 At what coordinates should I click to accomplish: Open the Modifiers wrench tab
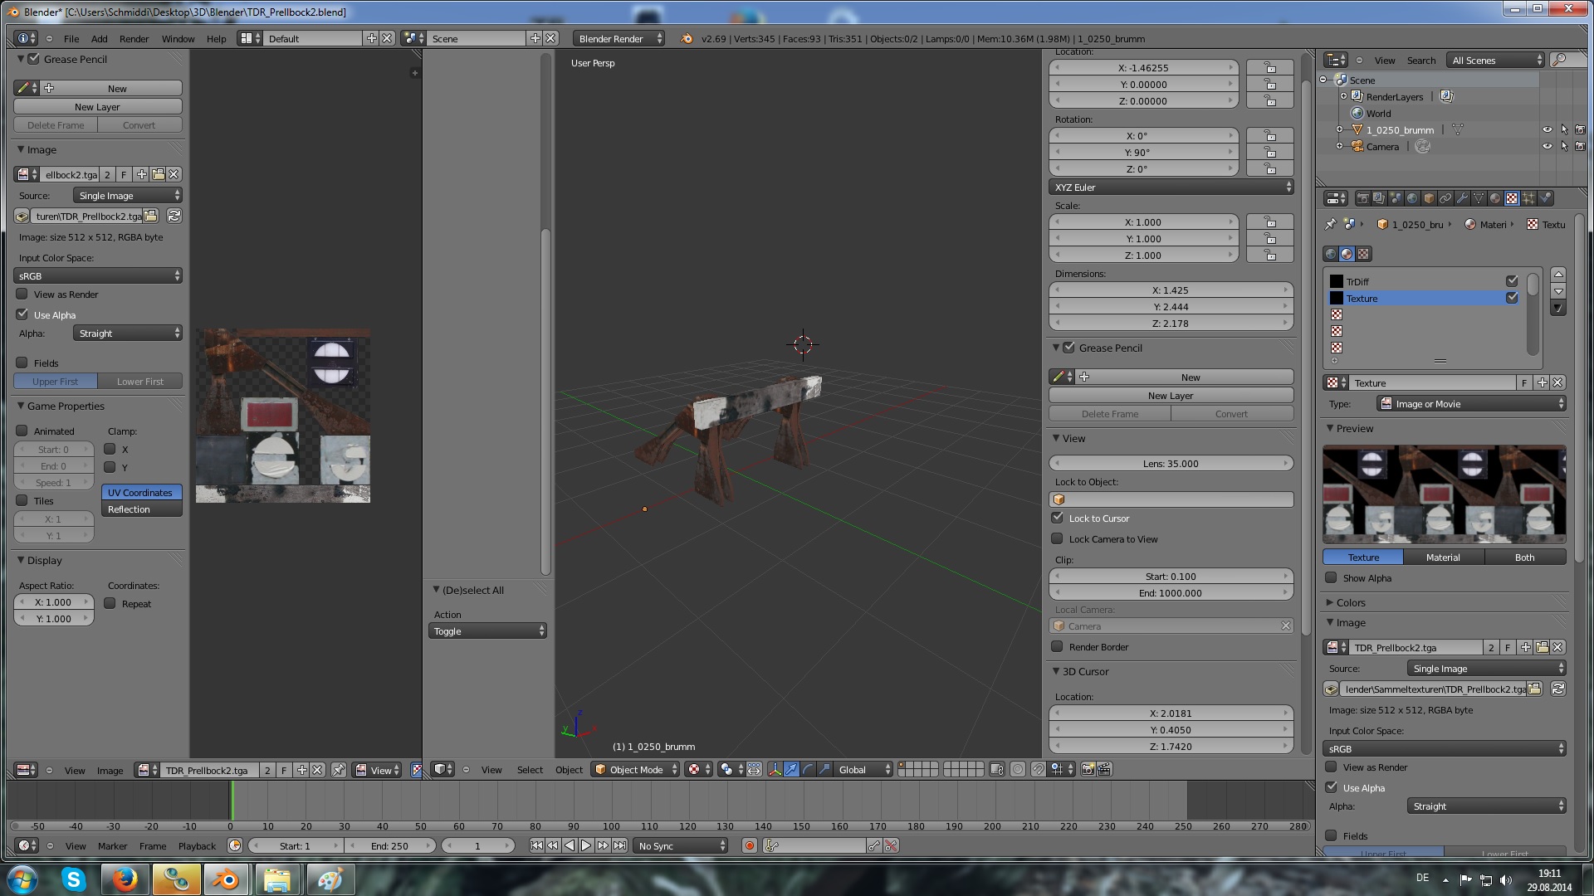click(1462, 198)
